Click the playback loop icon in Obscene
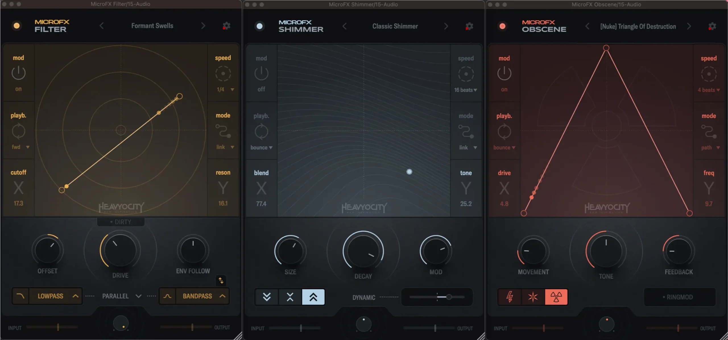This screenshot has height=340, width=728. [x=504, y=132]
